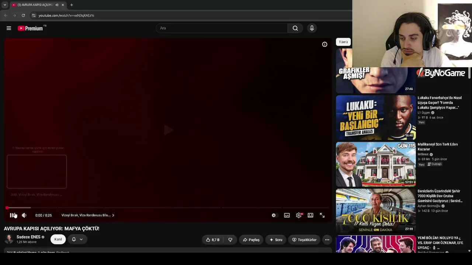The height and width of the screenshot is (265, 472).
Task: Toggle subtitles with the captions button
Action: 287,215
